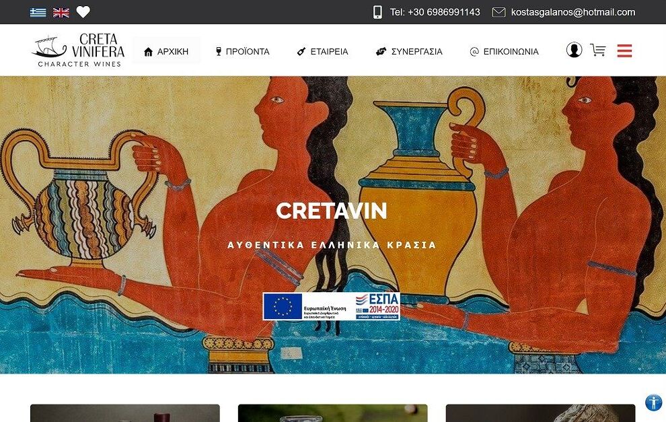This screenshot has height=422, width=666.
Task: Click the mobile phone icon
Action: 377,12
